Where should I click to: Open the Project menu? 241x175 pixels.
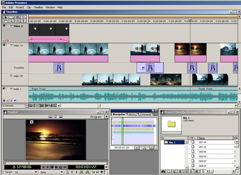pos(20,7)
